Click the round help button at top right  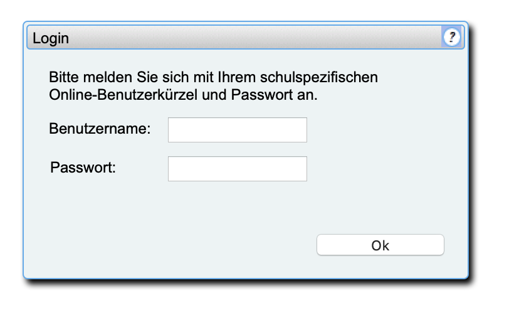[x=451, y=38]
